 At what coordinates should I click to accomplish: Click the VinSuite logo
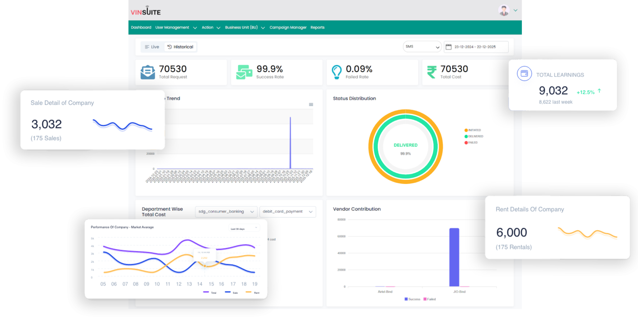145,11
